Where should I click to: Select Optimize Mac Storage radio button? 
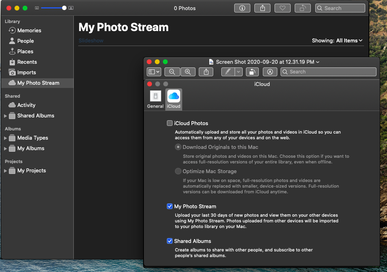point(178,171)
